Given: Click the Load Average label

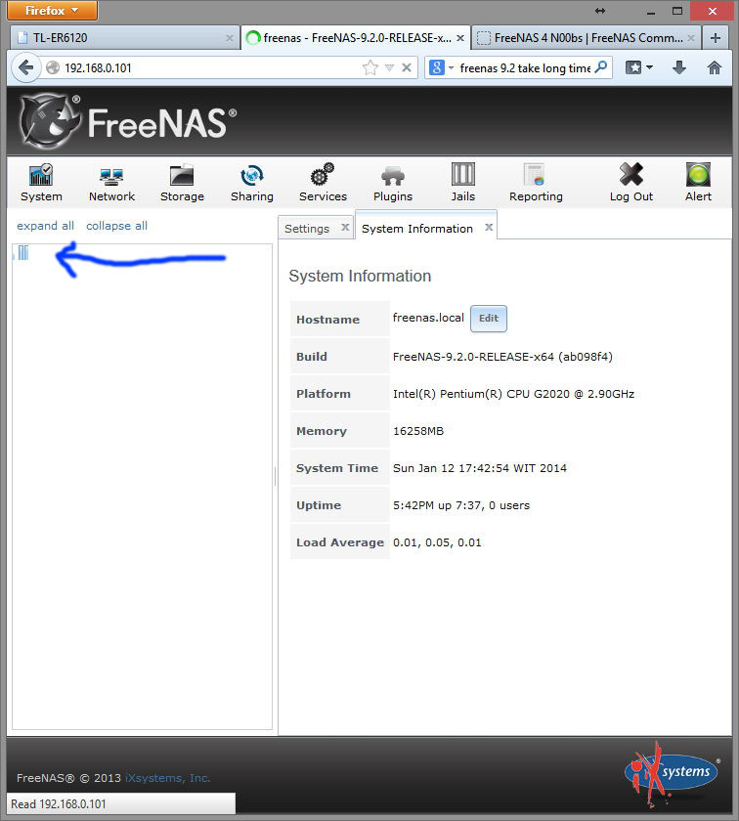Looking at the screenshot, I should [x=340, y=542].
